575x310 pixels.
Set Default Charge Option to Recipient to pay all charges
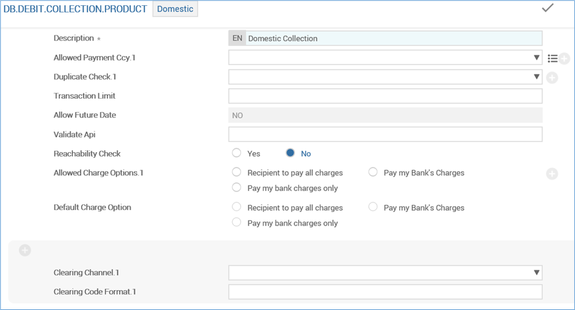(237, 207)
